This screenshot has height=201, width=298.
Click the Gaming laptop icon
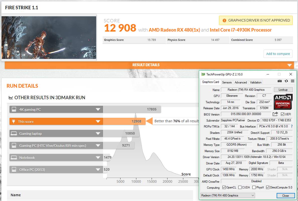[x=14, y=133]
